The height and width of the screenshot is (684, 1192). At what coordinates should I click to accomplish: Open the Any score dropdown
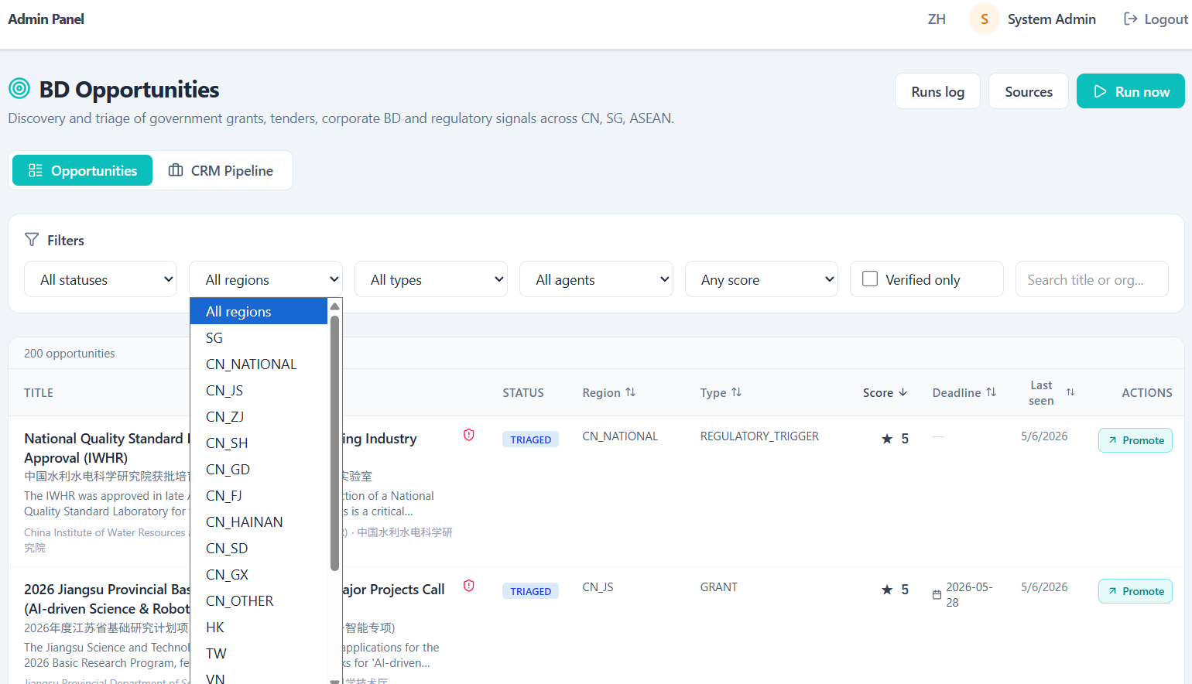pyautogui.click(x=762, y=279)
